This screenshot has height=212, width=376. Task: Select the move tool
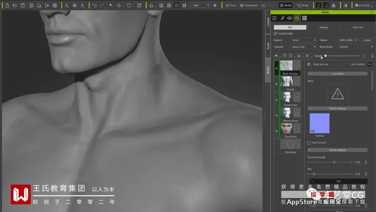click(119, 5)
